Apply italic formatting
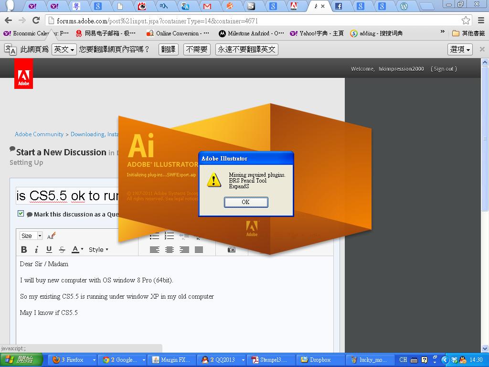This screenshot has width=489, height=367. [x=36, y=249]
